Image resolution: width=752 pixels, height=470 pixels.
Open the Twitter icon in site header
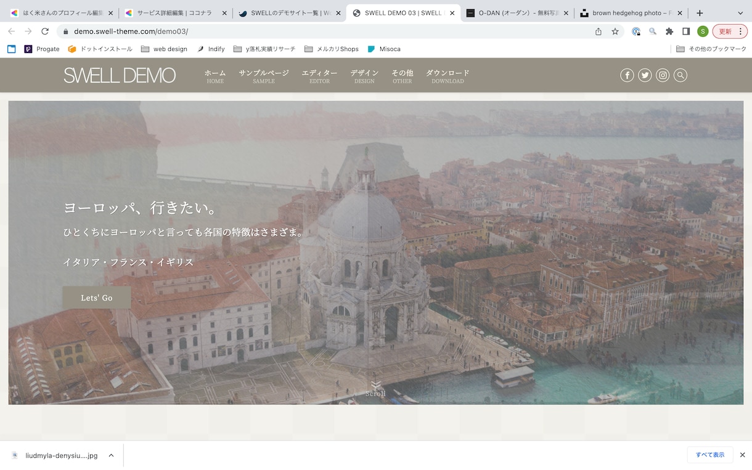click(645, 75)
